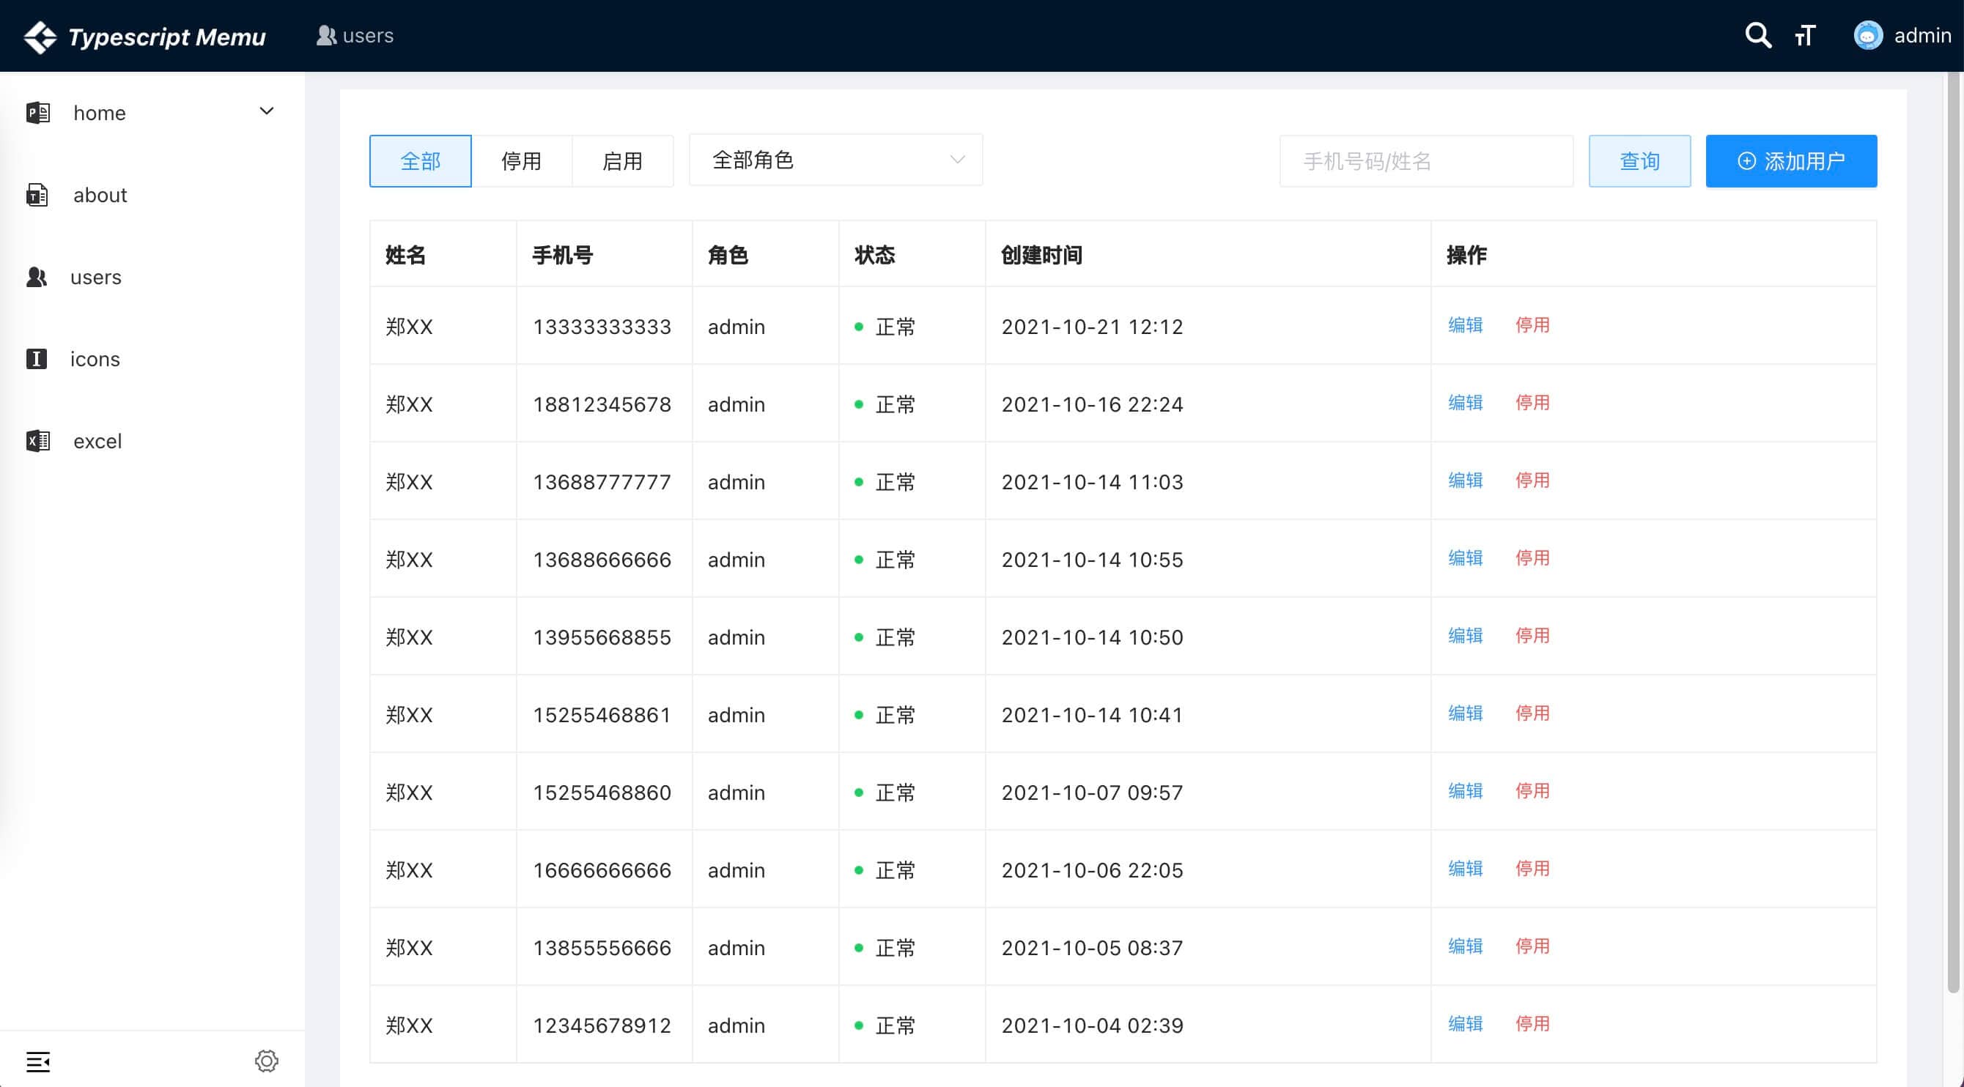The height and width of the screenshot is (1087, 1964).
Task: Click the vertical page scrollbar
Action: 1953,533
